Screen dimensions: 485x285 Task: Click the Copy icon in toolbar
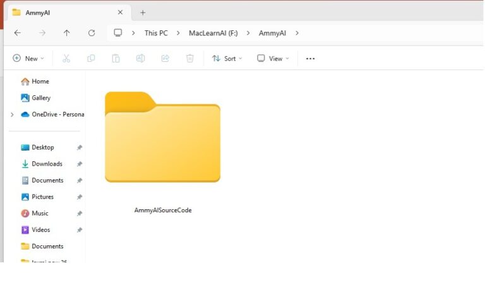(x=91, y=58)
